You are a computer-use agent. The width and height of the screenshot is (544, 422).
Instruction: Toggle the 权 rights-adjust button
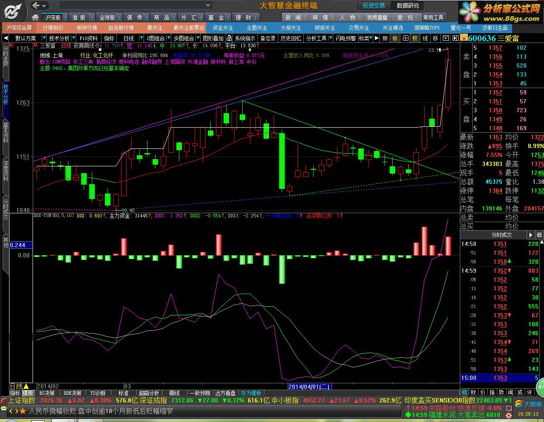pyautogui.click(x=415, y=38)
